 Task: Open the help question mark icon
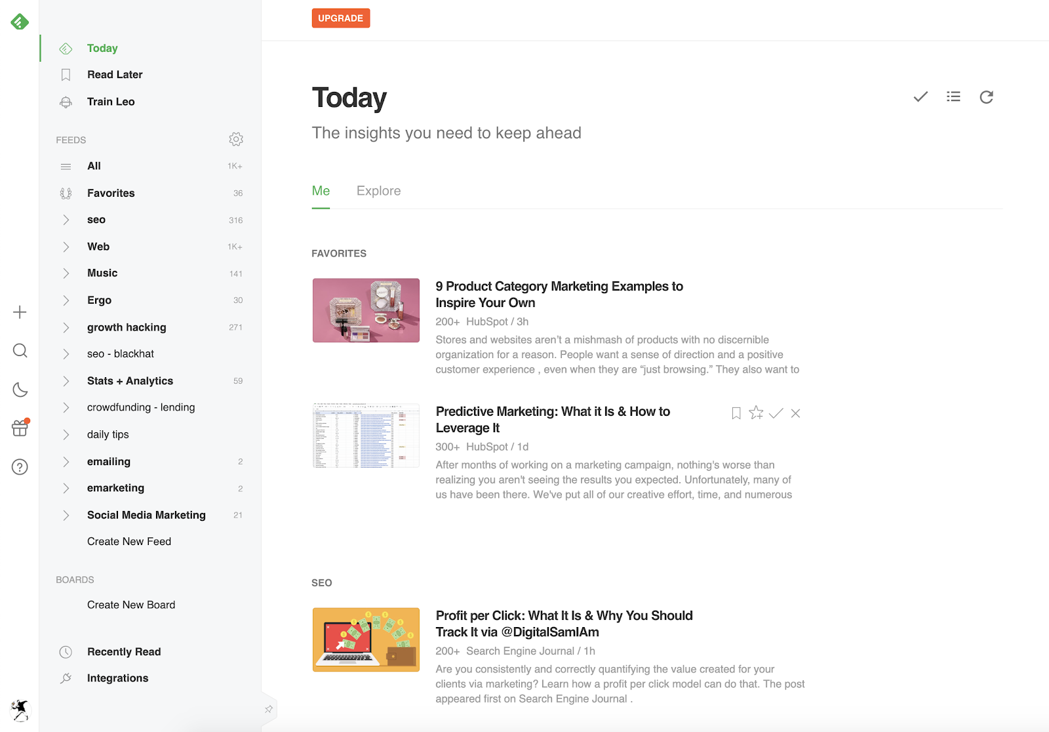tap(20, 467)
